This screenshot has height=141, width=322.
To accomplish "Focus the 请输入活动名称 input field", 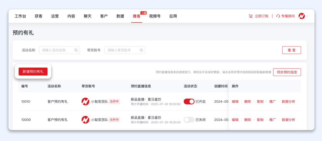I will [x=57, y=50].
